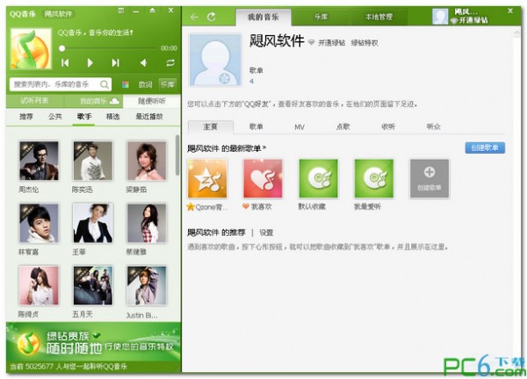Screen dimensions: 527x379
Task: Play the previous track
Action: 65,63
